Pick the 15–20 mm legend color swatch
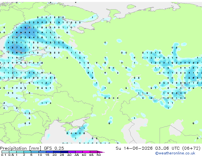The width and height of the screenshot is (202, 156). 49,152
